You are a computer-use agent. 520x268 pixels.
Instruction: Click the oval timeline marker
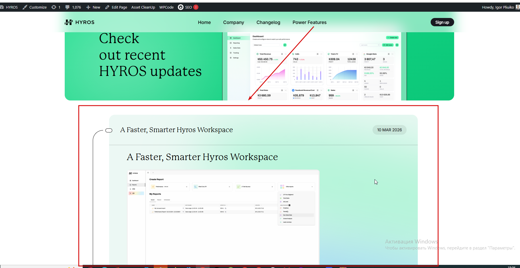(109, 130)
